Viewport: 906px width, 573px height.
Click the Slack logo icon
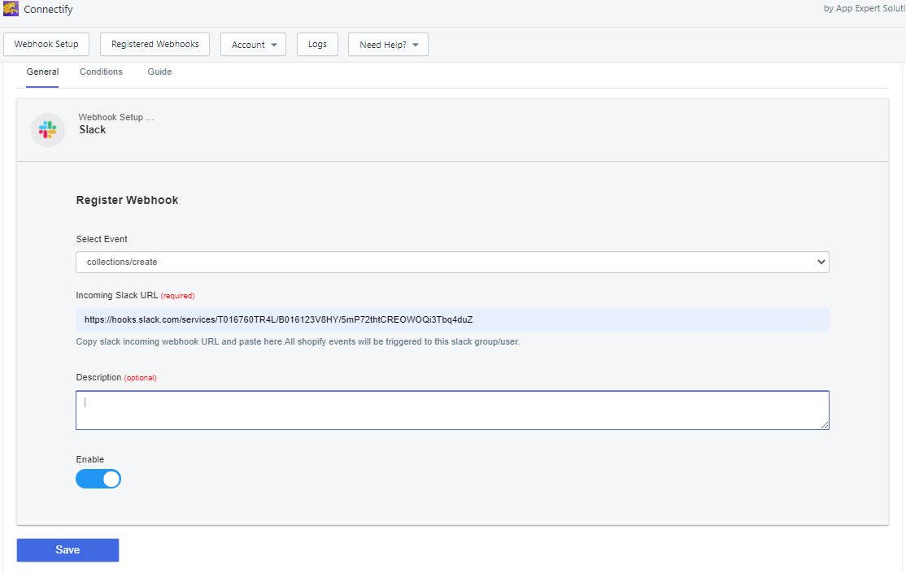[48, 129]
